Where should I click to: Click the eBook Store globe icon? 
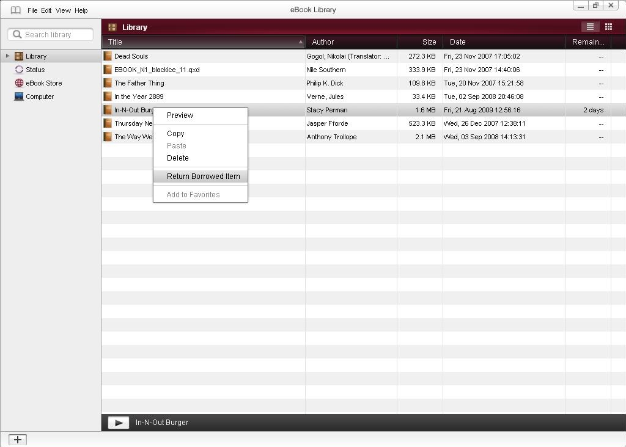(x=19, y=83)
